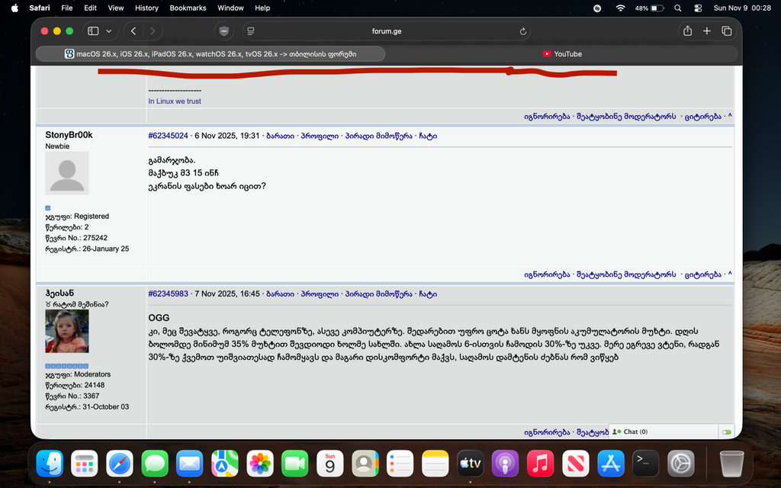The width and height of the screenshot is (781, 488).
Task: Launch Terminal from the Dock
Action: [x=645, y=463]
